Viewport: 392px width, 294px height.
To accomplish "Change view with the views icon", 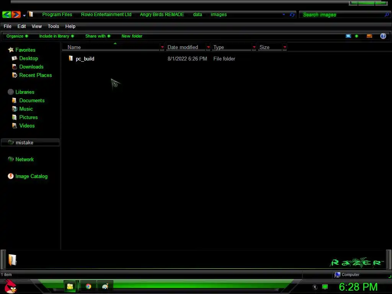I will (348, 36).
